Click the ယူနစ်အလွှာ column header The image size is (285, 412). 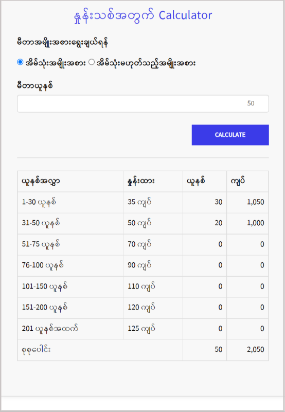[x=41, y=181]
